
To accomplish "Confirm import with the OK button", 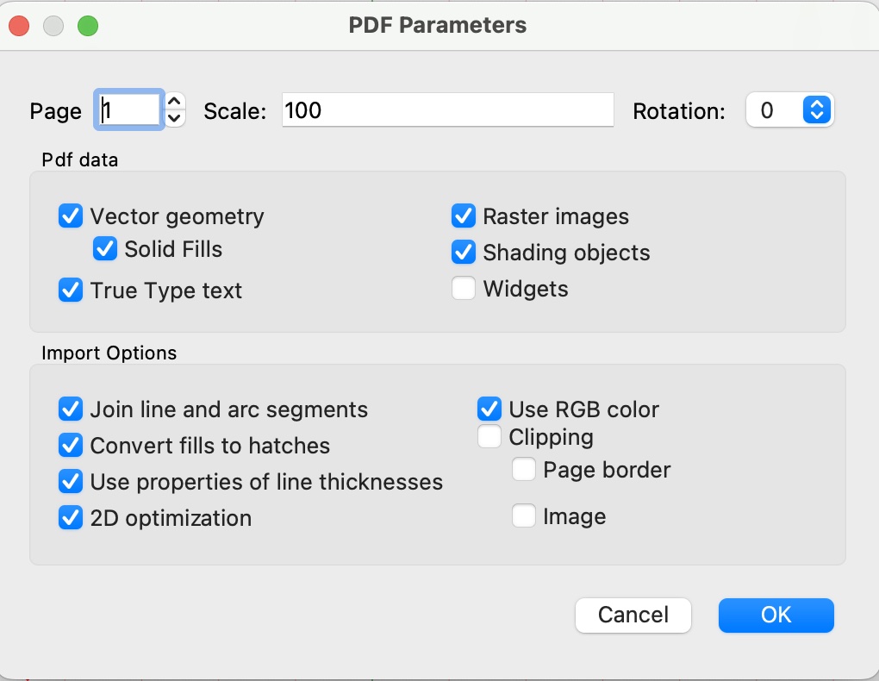I will 776,615.
